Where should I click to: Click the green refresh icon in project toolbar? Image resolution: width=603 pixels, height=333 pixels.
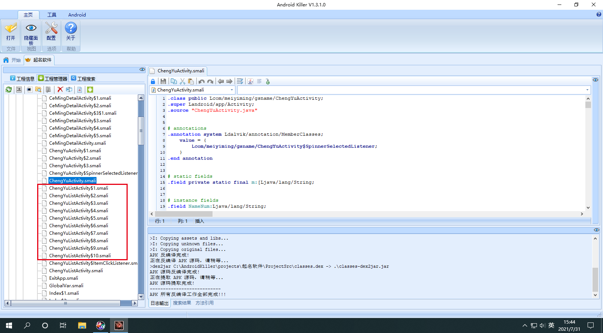(x=9, y=90)
